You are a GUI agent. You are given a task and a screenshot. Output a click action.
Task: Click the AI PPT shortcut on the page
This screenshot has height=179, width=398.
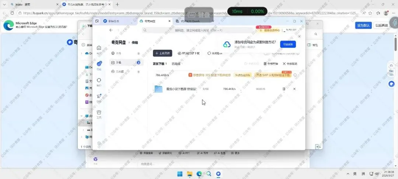184,153
